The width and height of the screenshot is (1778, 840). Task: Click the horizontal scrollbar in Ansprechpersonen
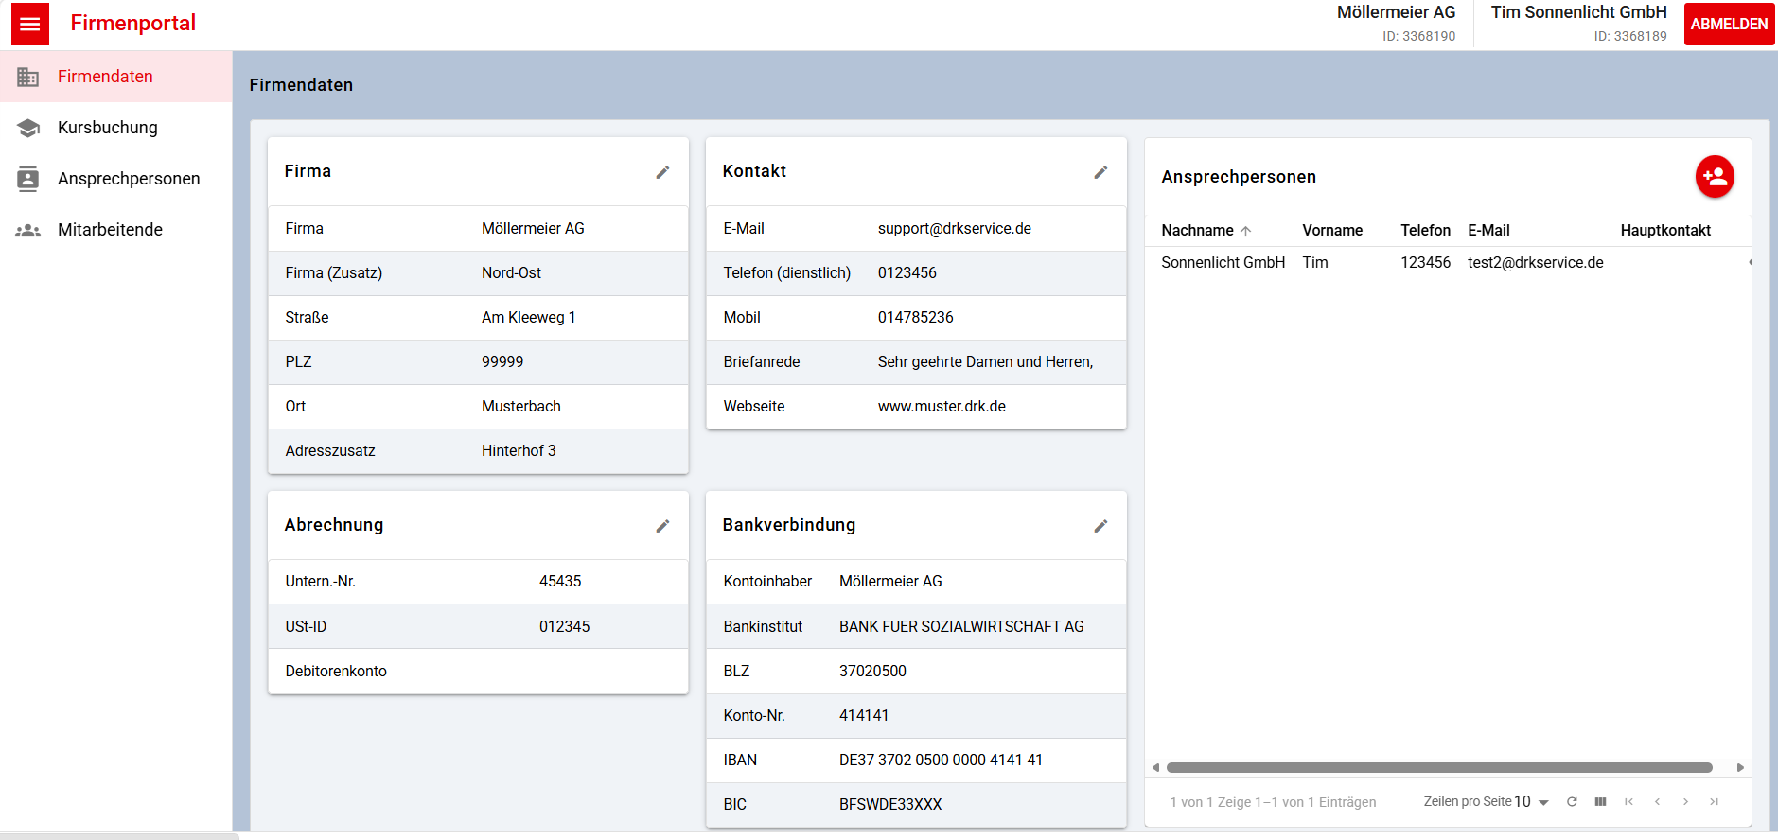[1439, 768]
